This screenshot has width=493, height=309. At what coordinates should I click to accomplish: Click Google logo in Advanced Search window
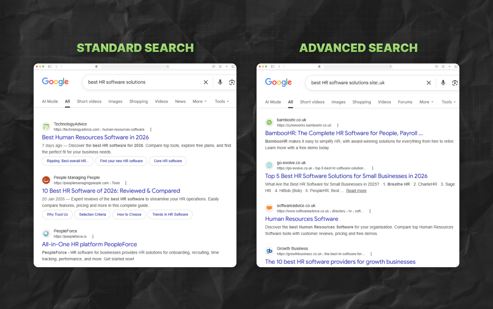278,82
